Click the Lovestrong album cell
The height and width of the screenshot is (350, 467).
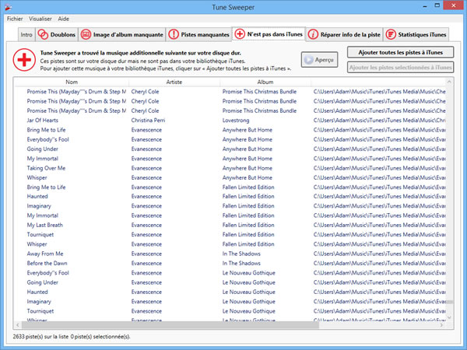point(236,121)
